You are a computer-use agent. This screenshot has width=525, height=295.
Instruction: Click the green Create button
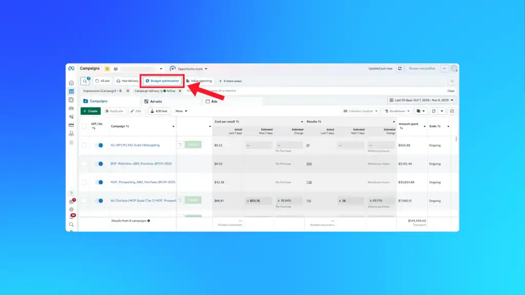pyautogui.click(x=90, y=111)
